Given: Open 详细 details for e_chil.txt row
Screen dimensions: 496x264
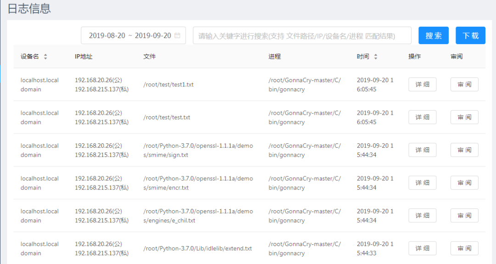Looking at the screenshot, I should (422, 216).
